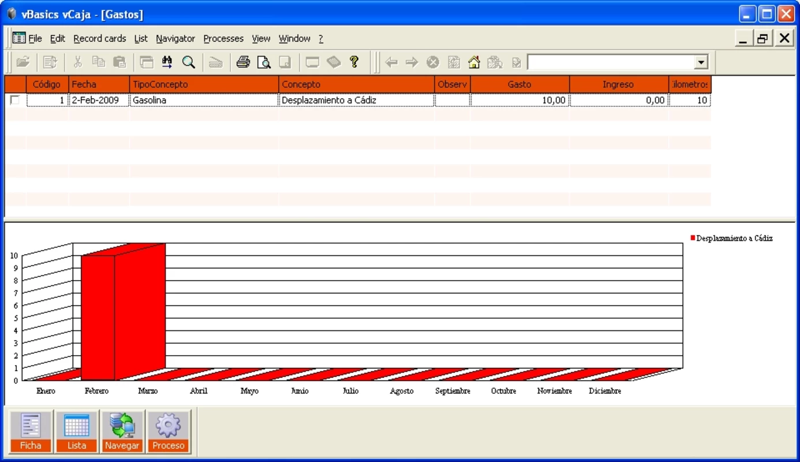Screen dimensions: 800x462
Task: Click the scanner-like toolbar icon
Action: [x=215, y=62]
